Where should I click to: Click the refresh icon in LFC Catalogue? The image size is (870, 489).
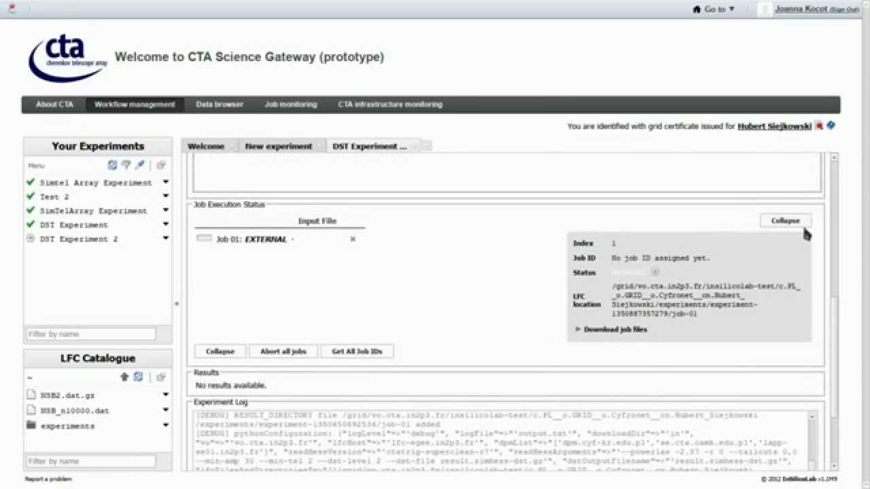click(x=138, y=377)
